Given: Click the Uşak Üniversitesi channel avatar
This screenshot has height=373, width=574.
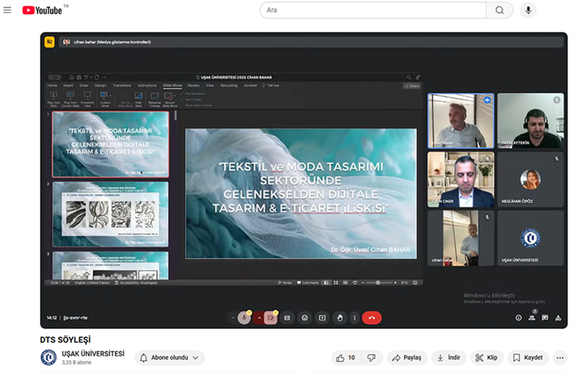Looking at the screenshot, I should point(49,357).
